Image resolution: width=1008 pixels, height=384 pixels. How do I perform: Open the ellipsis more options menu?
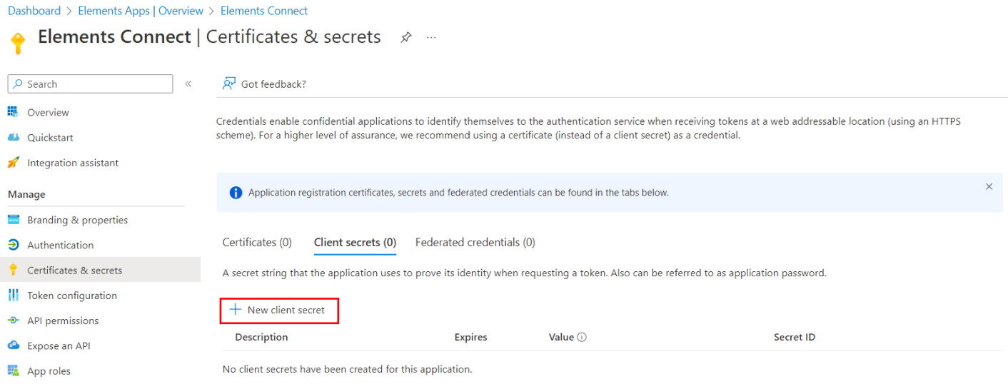click(431, 37)
